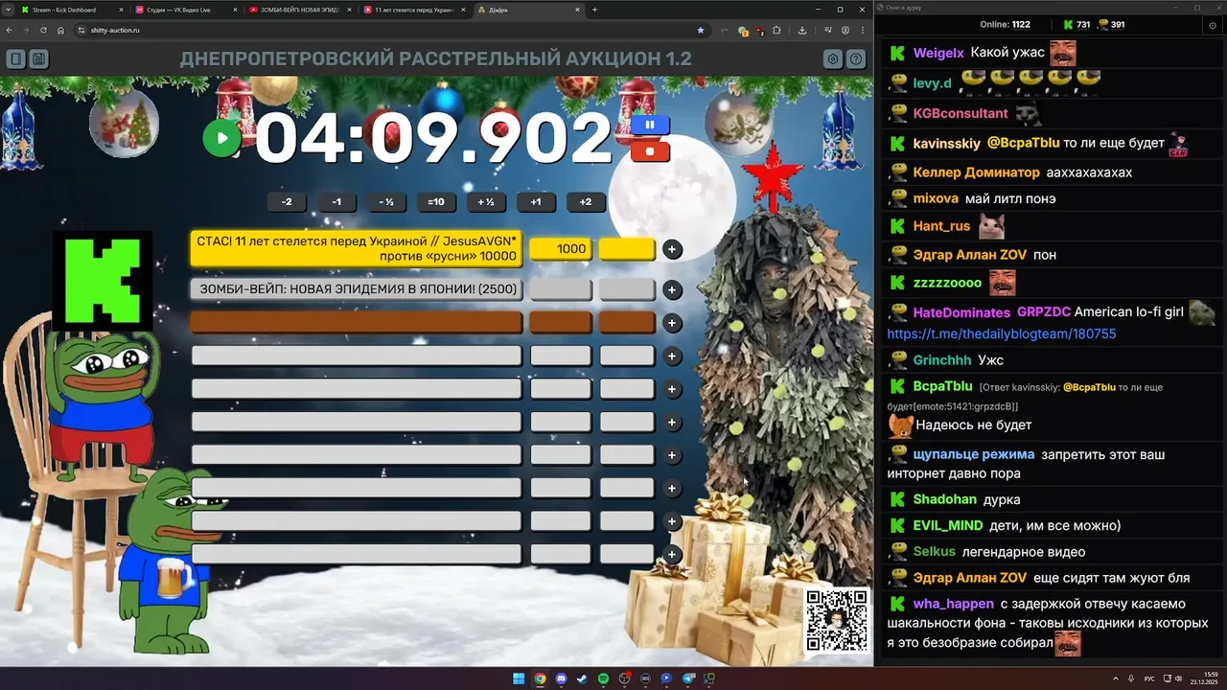Open the taskbar clock showing 15:59
This screenshot has height=690, width=1227.
coord(1204,678)
